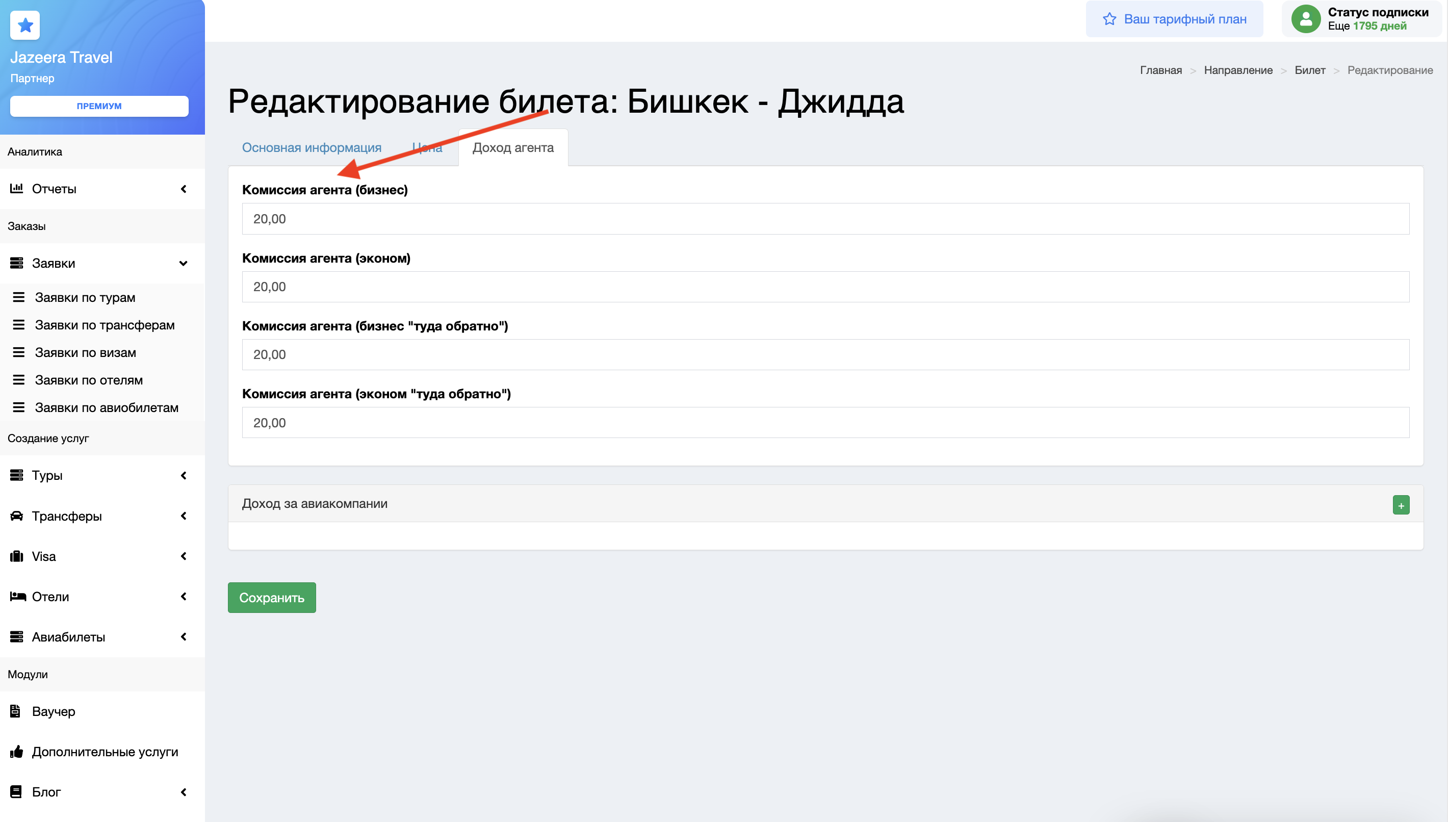Image resolution: width=1448 pixels, height=822 pixels.
Task: Expand the Отчеты menu chevron
Action: coord(184,189)
